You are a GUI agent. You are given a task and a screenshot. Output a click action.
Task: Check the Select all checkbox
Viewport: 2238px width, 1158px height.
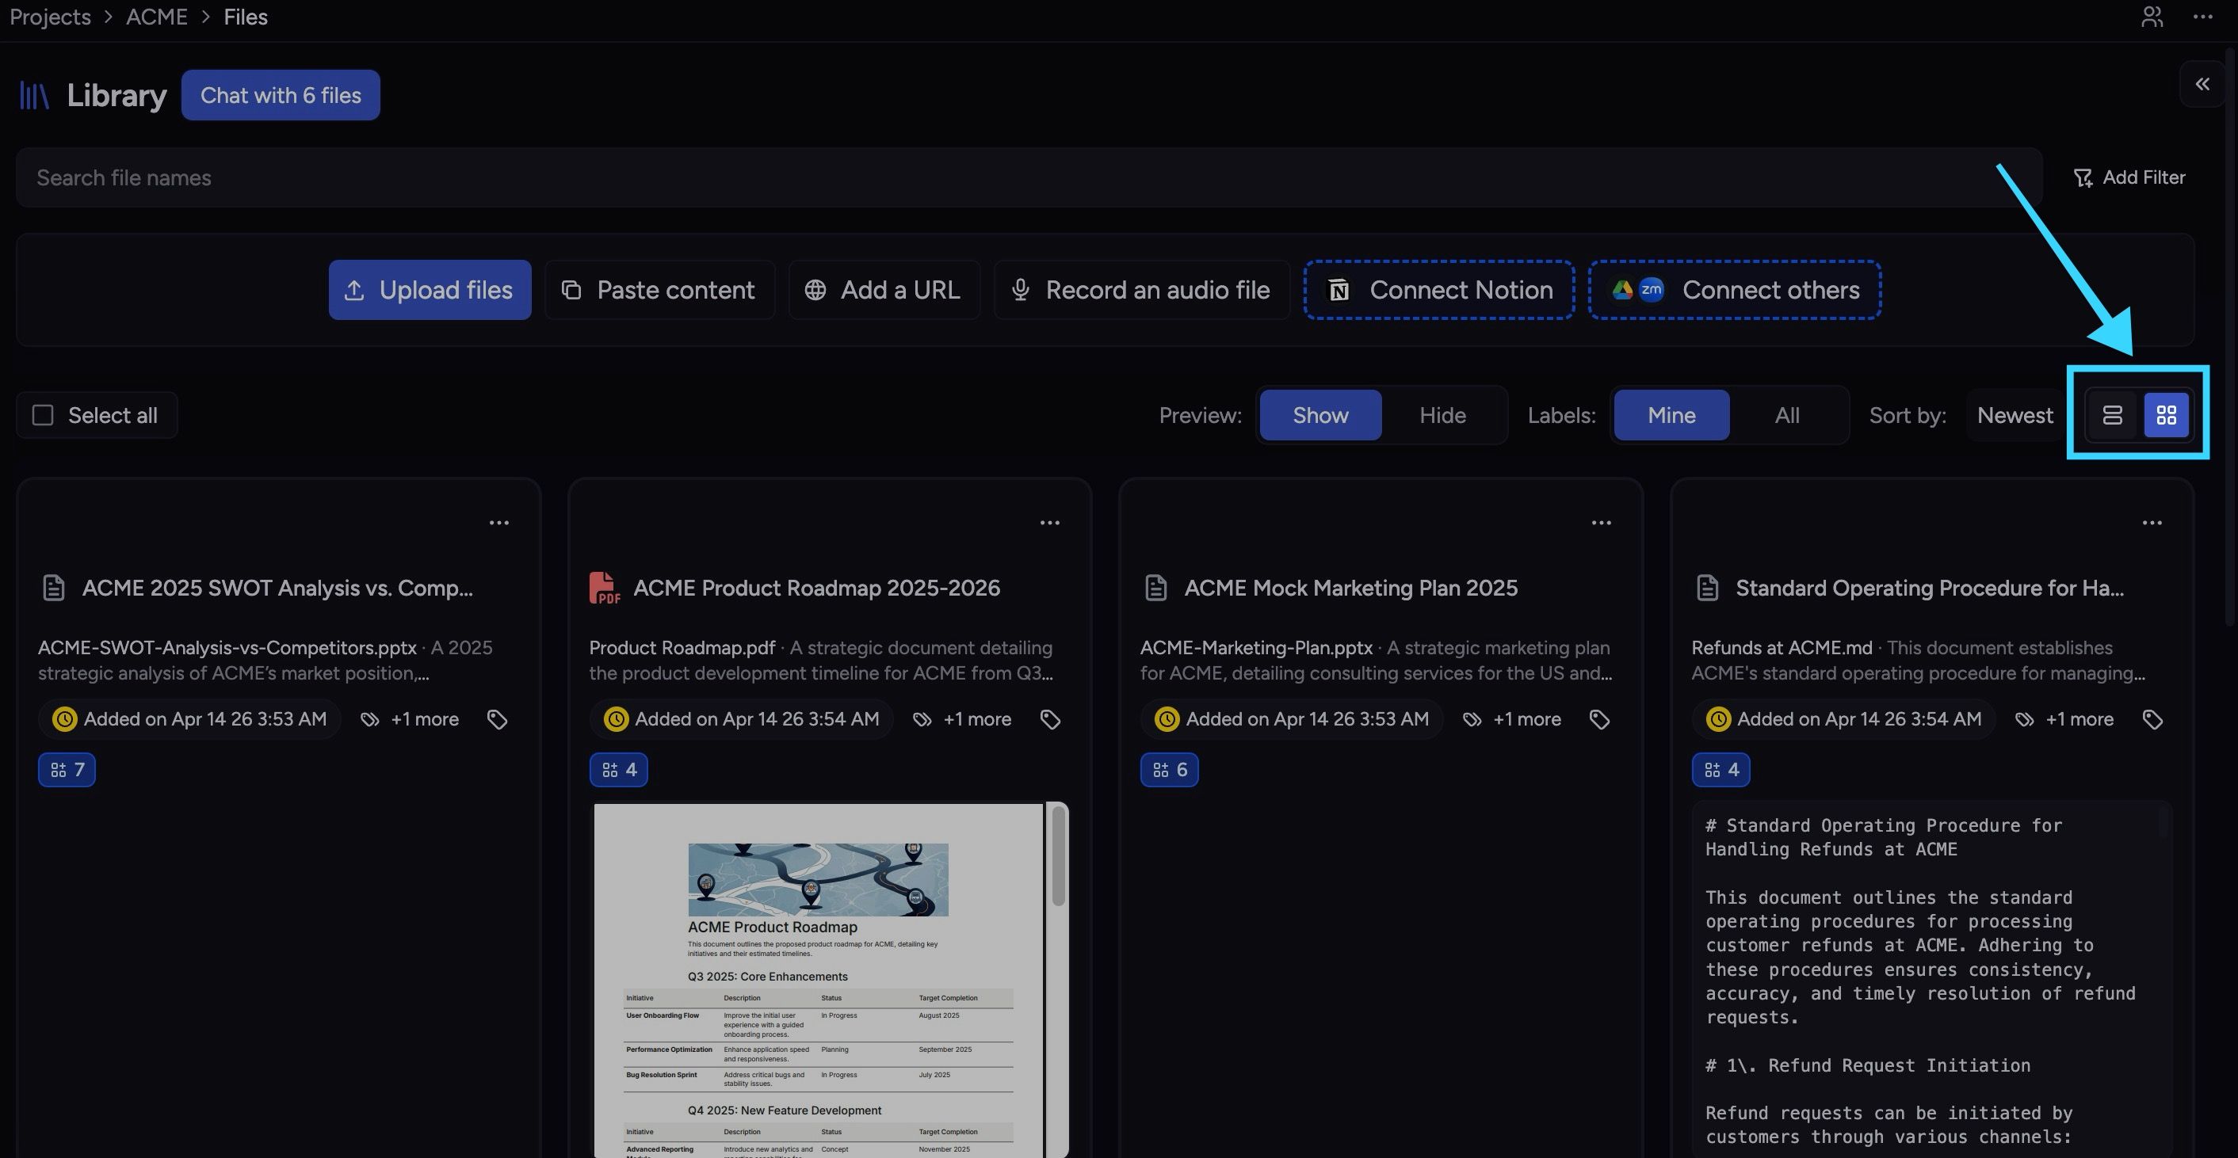click(x=43, y=415)
